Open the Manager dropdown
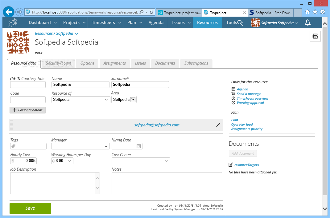330x218 pixels. 80,146
